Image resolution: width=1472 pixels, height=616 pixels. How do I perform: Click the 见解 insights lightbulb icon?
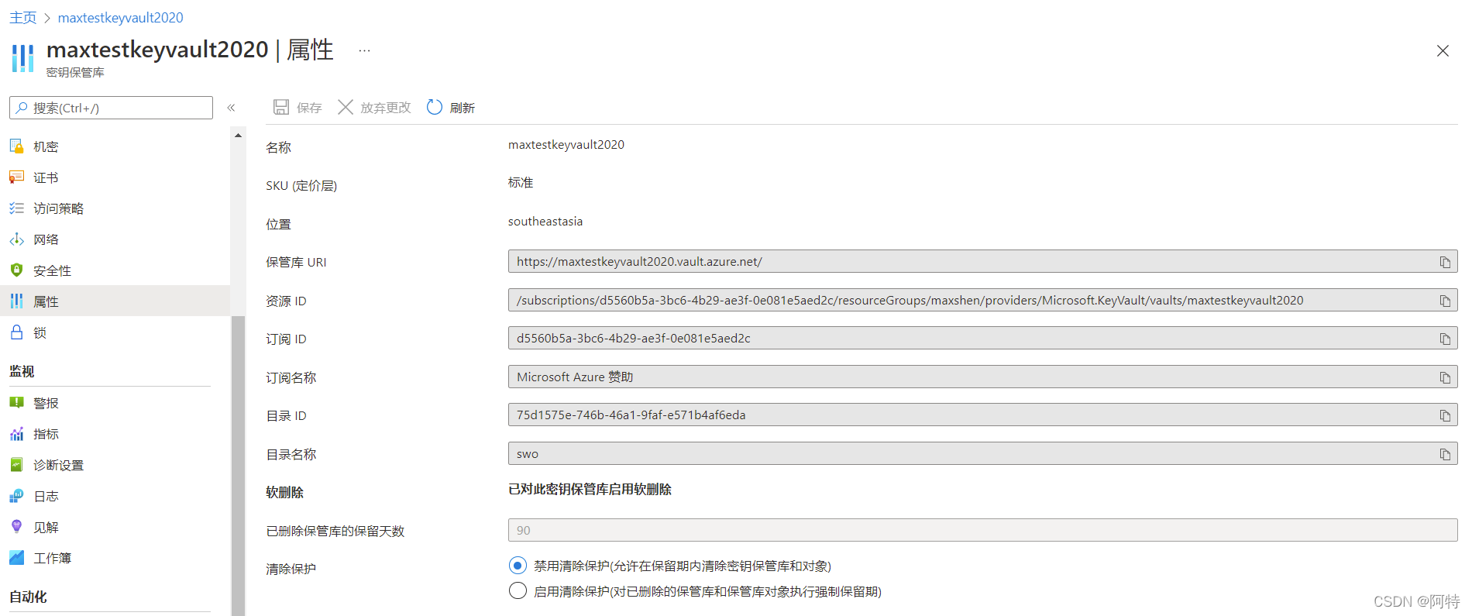16,526
